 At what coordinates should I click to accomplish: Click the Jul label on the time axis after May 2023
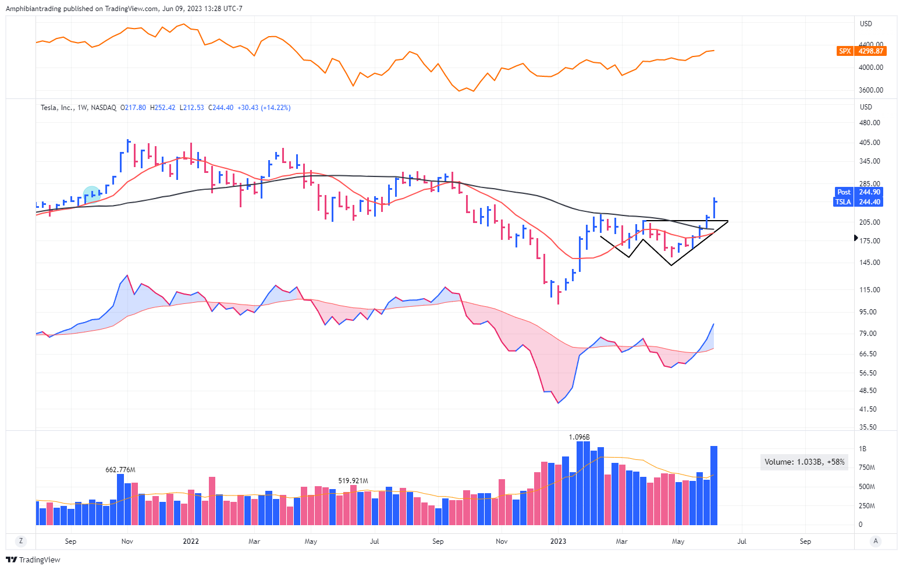tap(742, 541)
